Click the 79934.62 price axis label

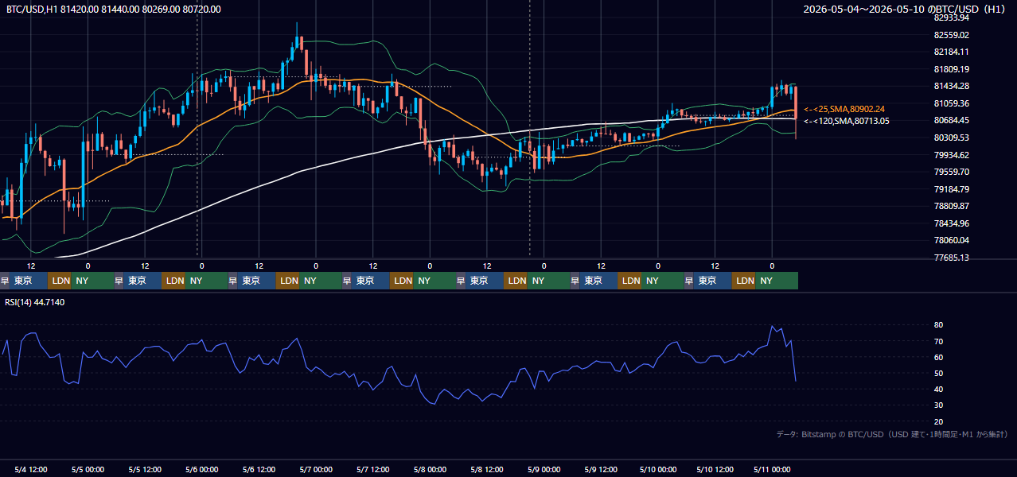[951, 155]
